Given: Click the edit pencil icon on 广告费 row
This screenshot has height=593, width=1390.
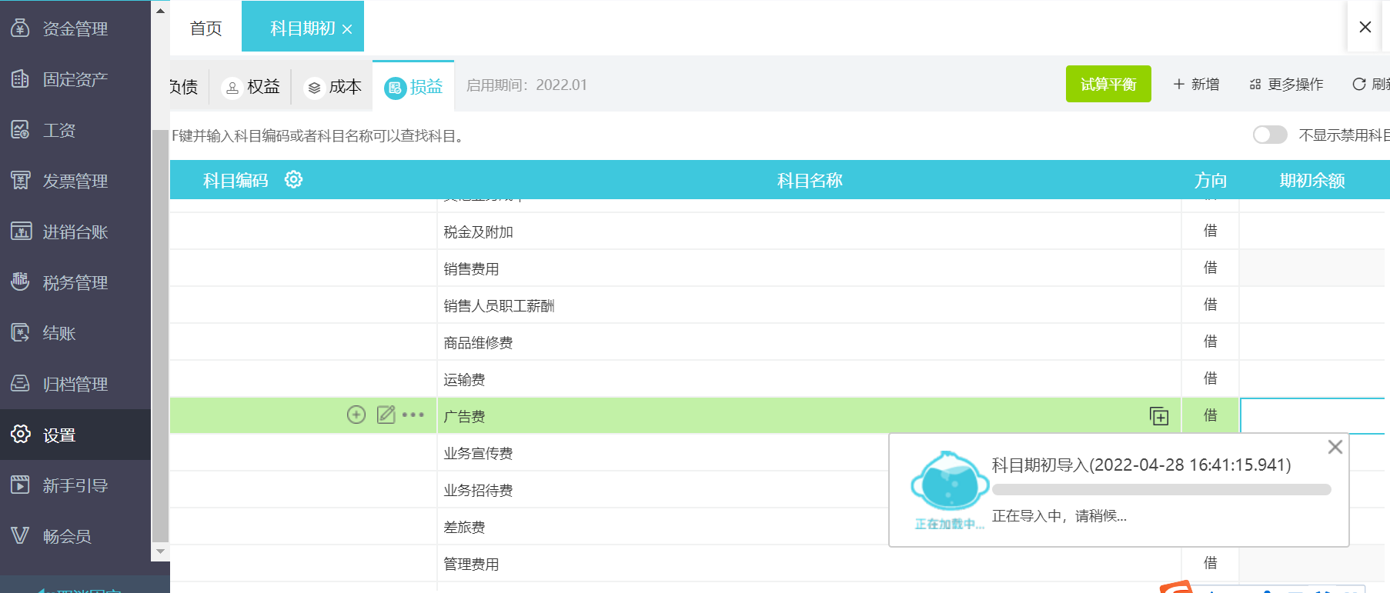Looking at the screenshot, I should point(386,415).
